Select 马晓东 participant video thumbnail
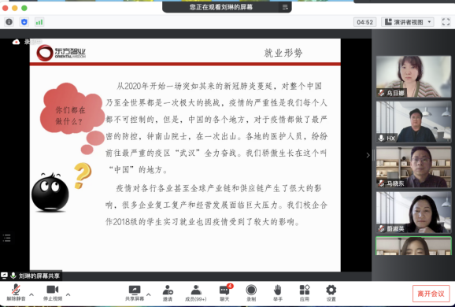The height and width of the screenshot is (307, 455). 413,167
